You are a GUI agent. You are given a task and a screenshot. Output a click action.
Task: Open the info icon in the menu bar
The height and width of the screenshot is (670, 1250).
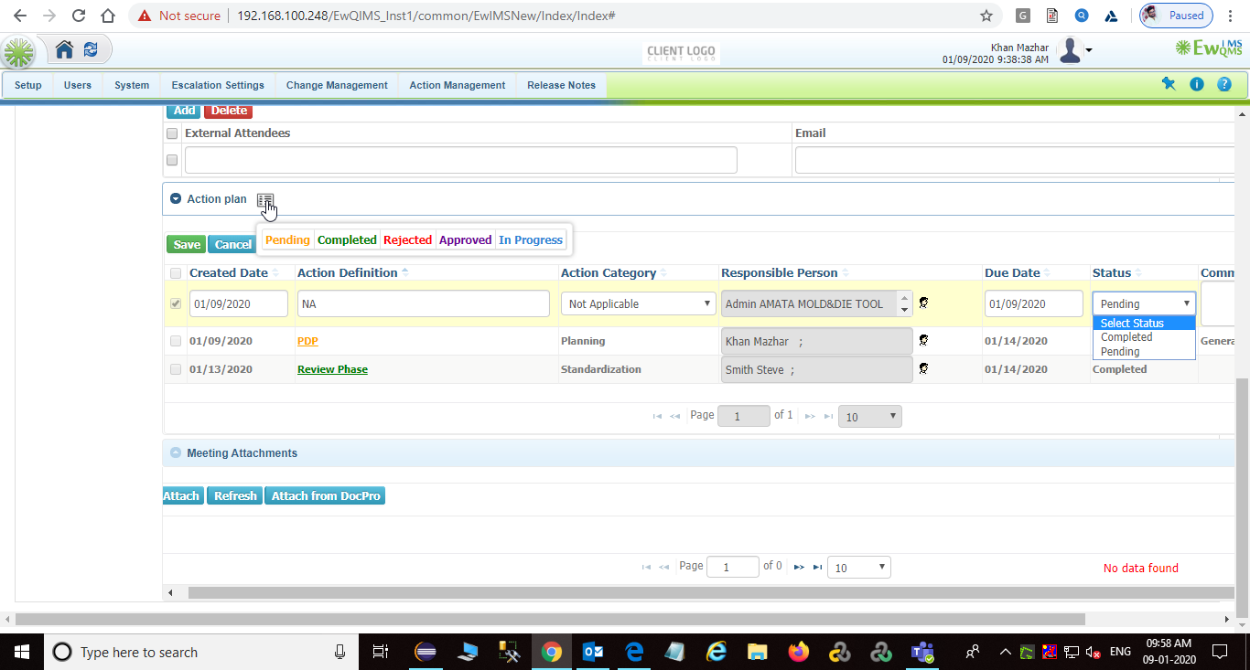tap(1196, 84)
